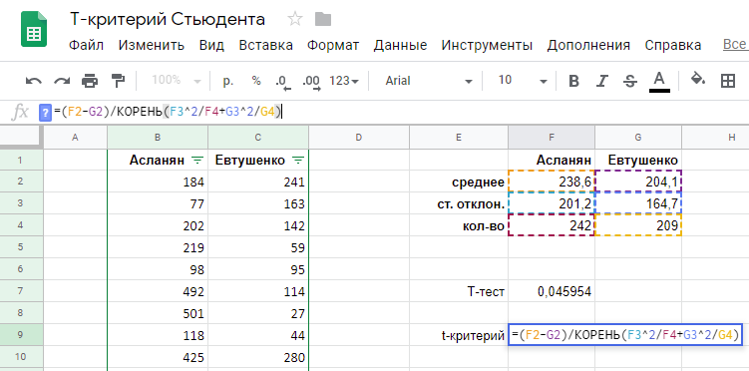This screenshot has width=749, height=371.
Task: Select column A header
Action: point(75,138)
